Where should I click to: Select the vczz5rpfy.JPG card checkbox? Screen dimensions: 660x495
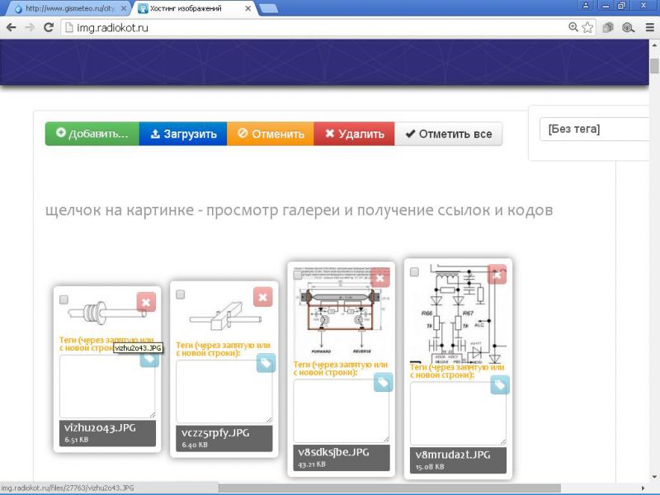point(181,295)
